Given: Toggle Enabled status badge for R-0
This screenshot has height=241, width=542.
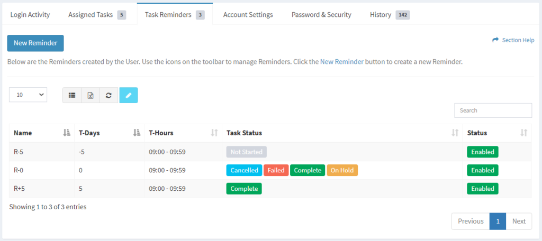Looking at the screenshot, I should point(483,170).
